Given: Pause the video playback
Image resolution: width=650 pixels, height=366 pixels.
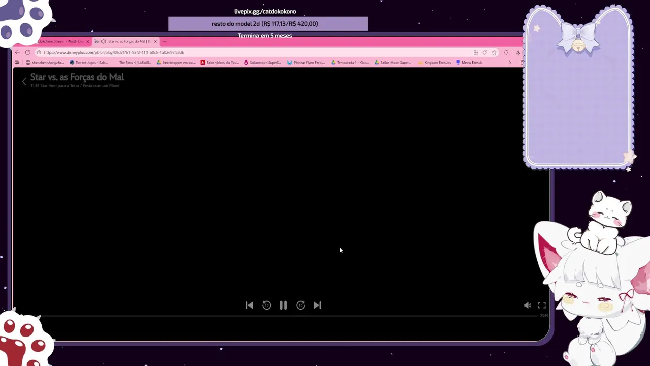Looking at the screenshot, I should point(283,305).
